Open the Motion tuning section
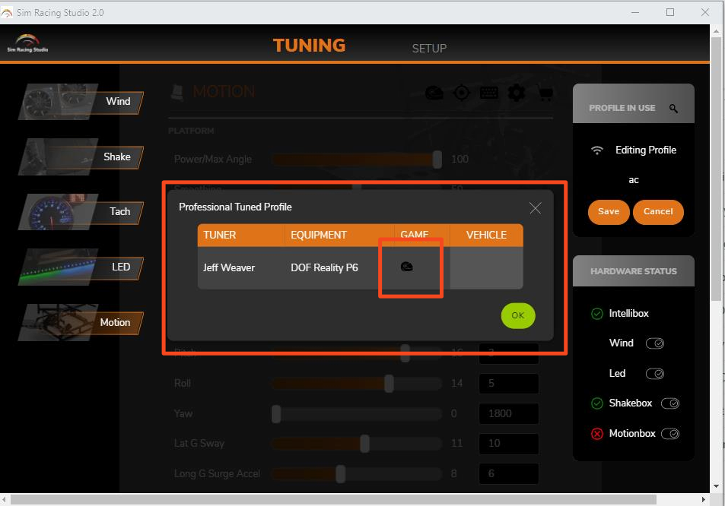The height and width of the screenshot is (506, 725). pyautogui.click(x=81, y=322)
